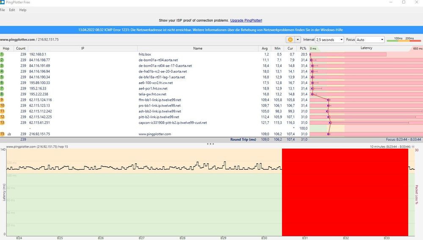Select IP address 62.115.123.13
423x240 pixels.
point(39,106)
